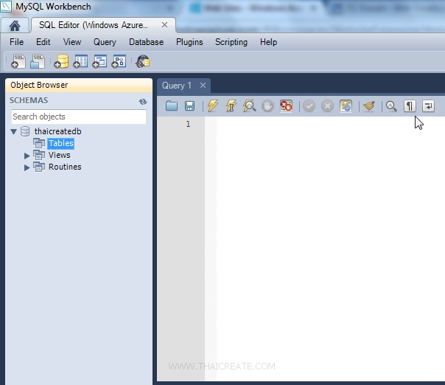Create a new table icon

coord(80,61)
